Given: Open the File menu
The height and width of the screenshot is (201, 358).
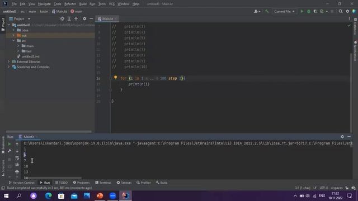Looking at the screenshot, I should pyautogui.click(x=14, y=4).
